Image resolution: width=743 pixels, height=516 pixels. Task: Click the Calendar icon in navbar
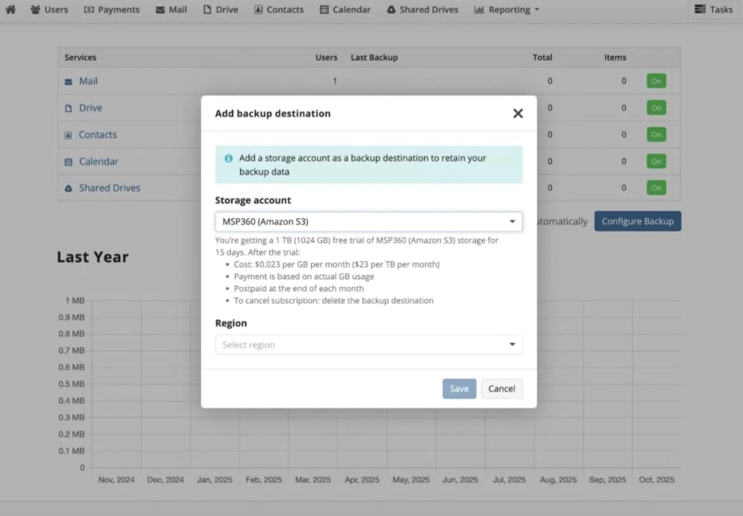324,9
